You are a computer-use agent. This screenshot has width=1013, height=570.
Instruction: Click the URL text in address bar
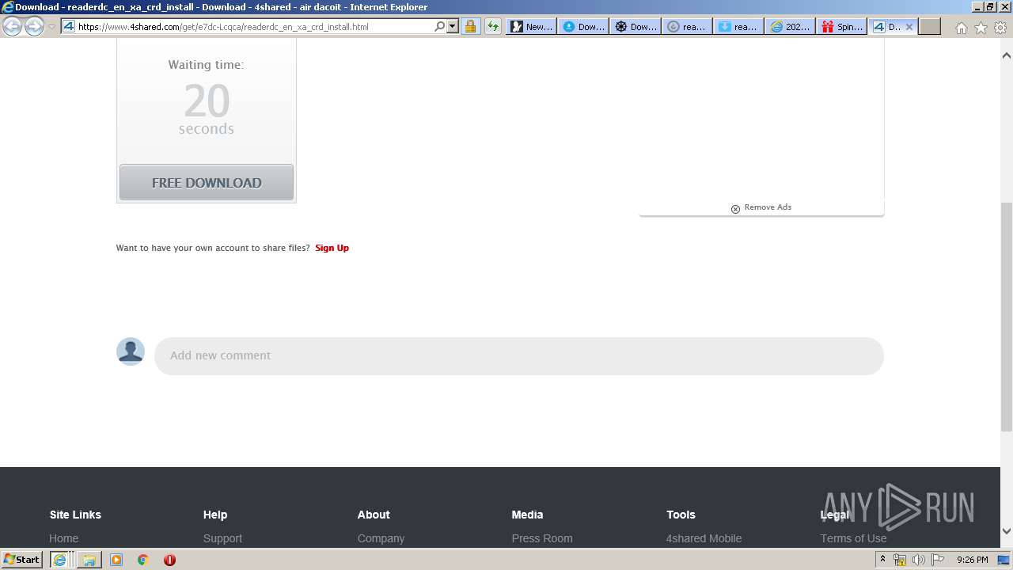223,27
